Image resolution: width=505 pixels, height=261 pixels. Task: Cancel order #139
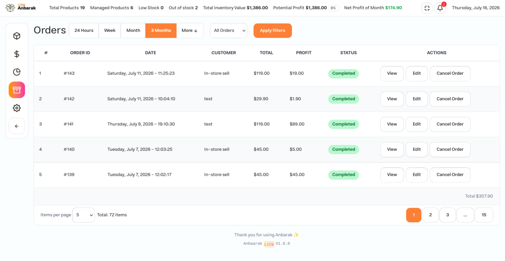(450, 175)
